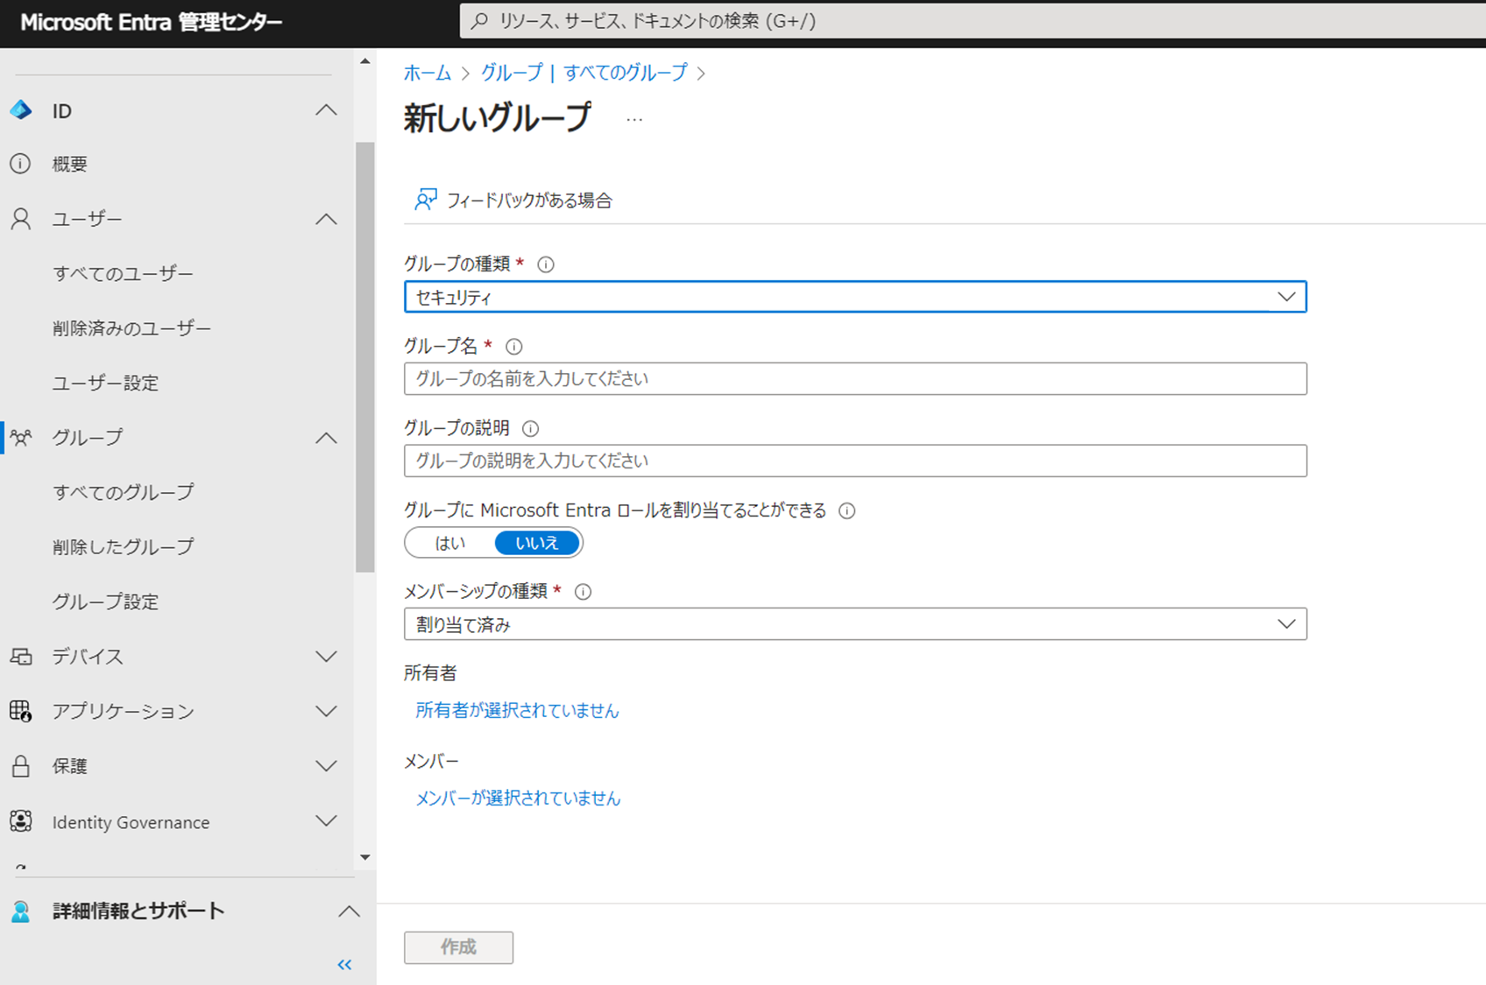
Task: Click Microsoft Entra 管理センター title
Action: (151, 23)
